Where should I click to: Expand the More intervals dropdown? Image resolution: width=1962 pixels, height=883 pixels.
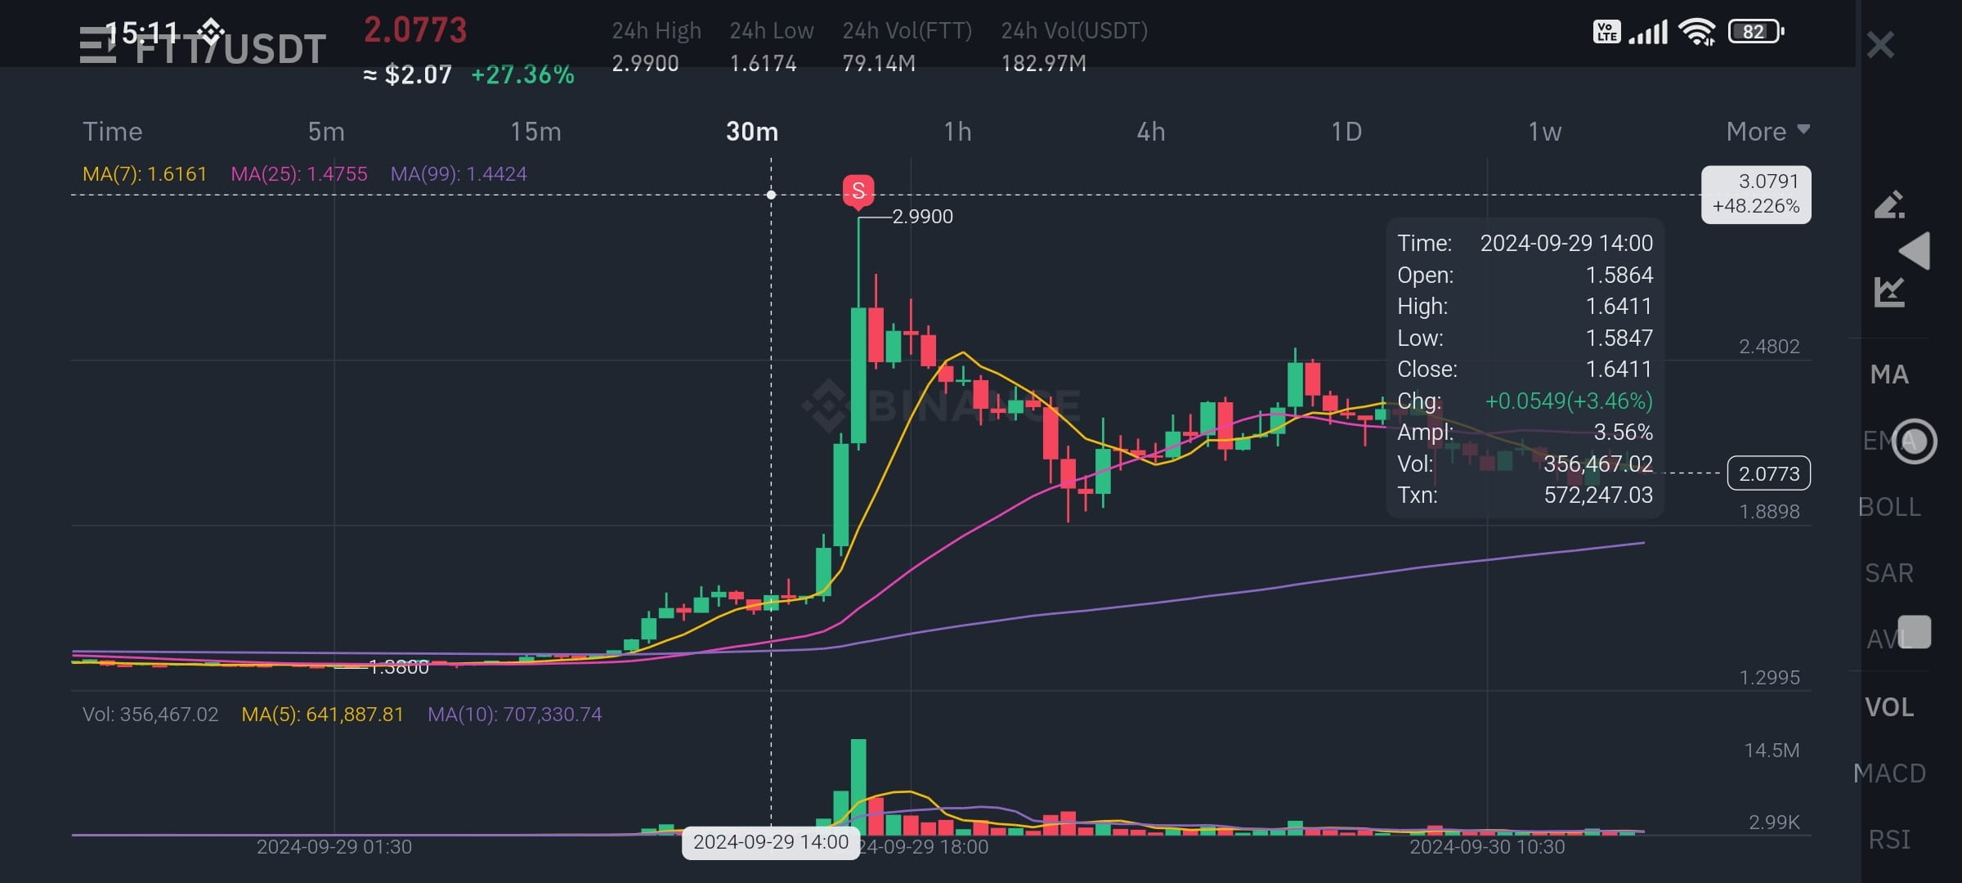coord(1767,132)
